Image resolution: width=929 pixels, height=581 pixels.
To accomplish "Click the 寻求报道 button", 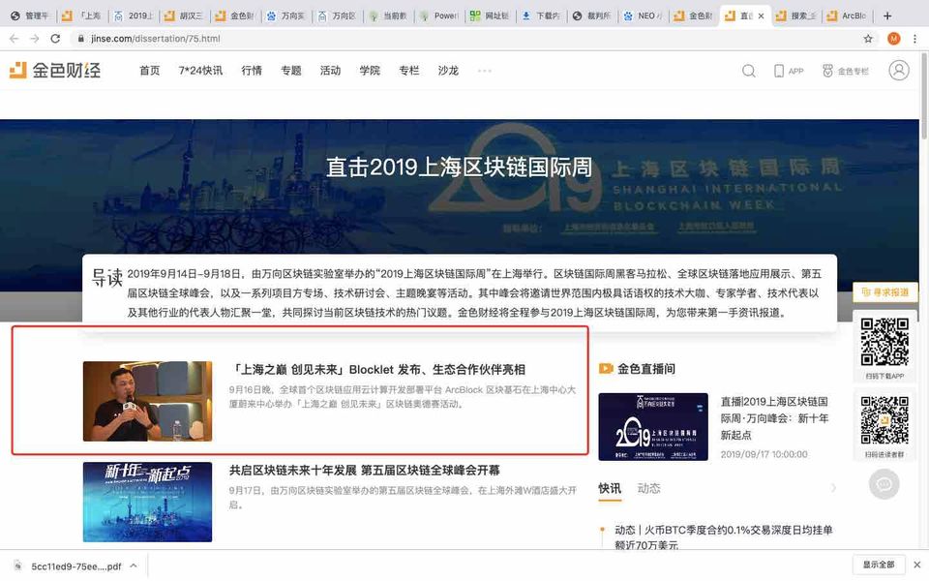I will (x=884, y=292).
